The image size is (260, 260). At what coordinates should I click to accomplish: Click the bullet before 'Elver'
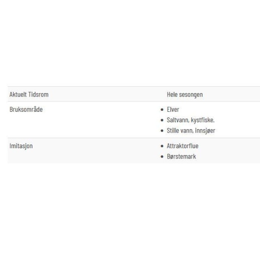tap(162, 110)
